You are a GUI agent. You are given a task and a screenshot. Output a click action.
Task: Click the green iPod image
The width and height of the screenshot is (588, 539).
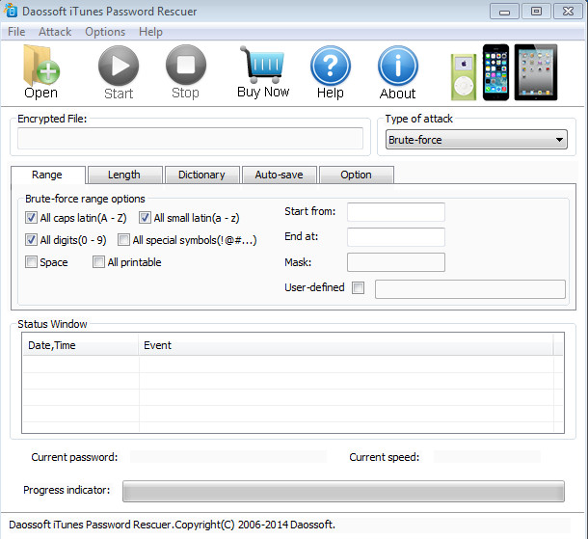pyautogui.click(x=464, y=77)
